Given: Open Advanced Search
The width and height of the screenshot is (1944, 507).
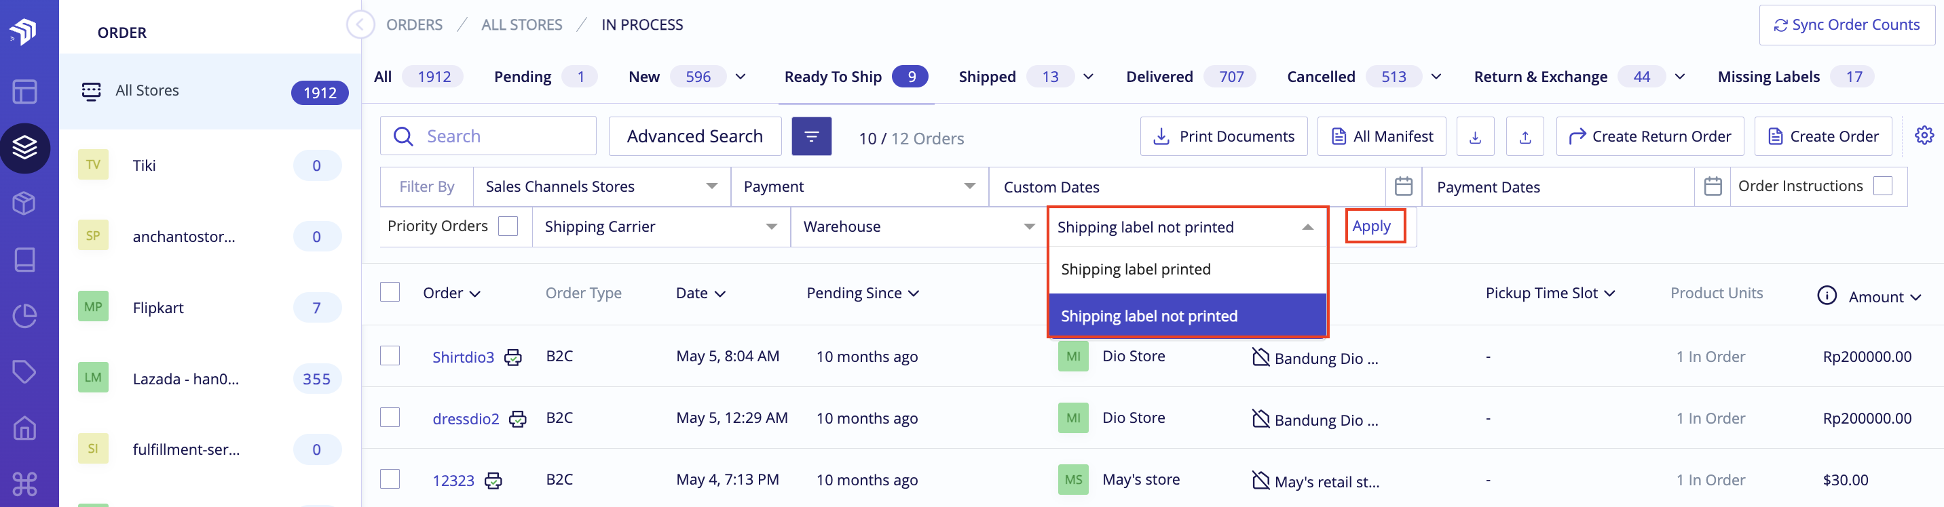Looking at the screenshot, I should 694,136.
